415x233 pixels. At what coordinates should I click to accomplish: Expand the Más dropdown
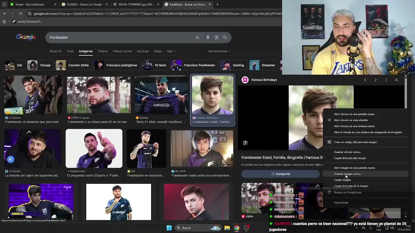click(x=171, y=51)
